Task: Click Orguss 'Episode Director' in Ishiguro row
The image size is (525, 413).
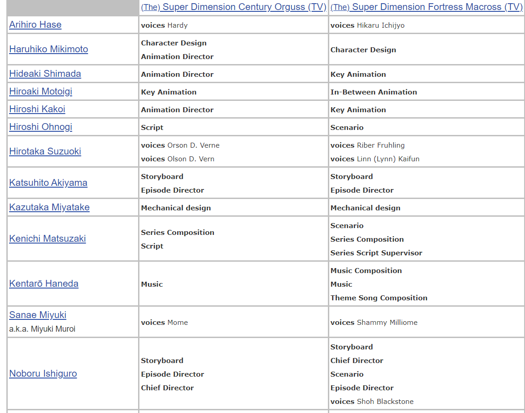Action: click(x=173, y=374)
